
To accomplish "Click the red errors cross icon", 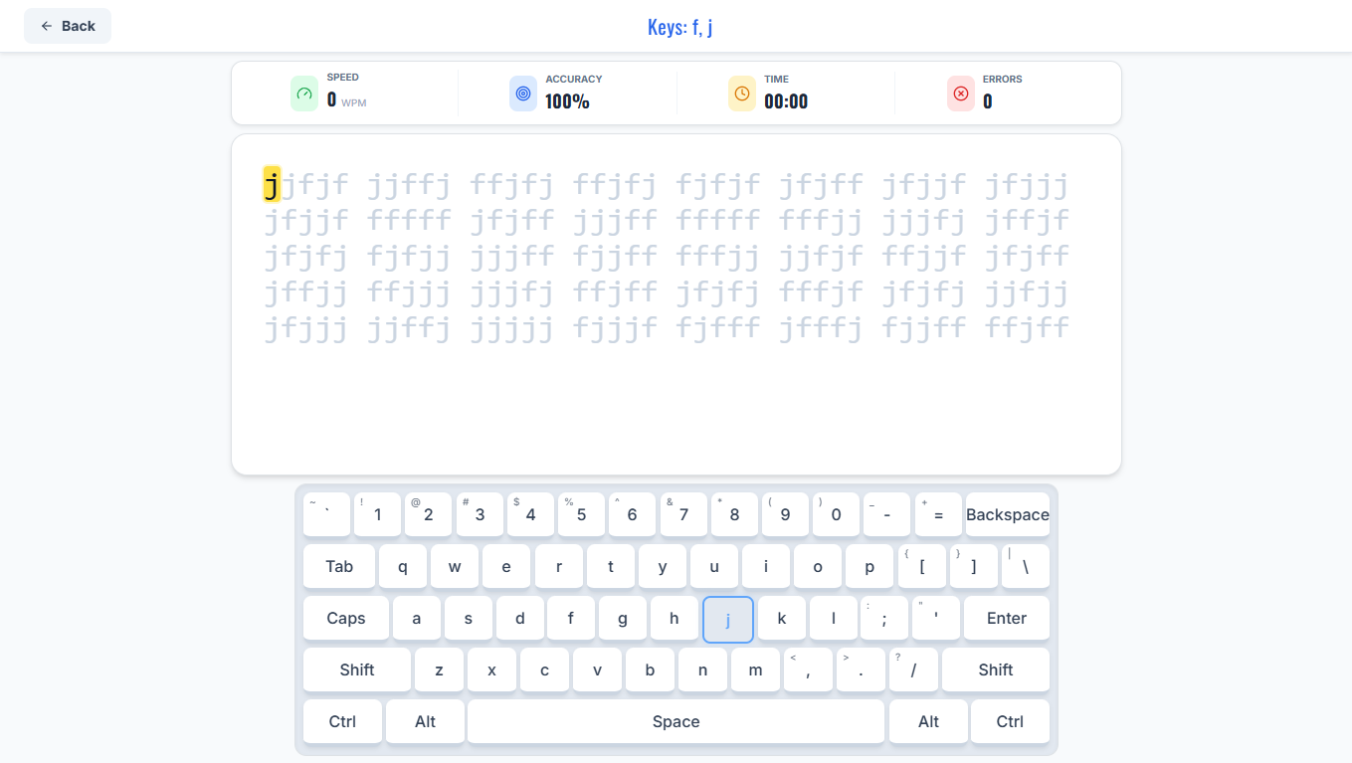I will tap(960, 93).
